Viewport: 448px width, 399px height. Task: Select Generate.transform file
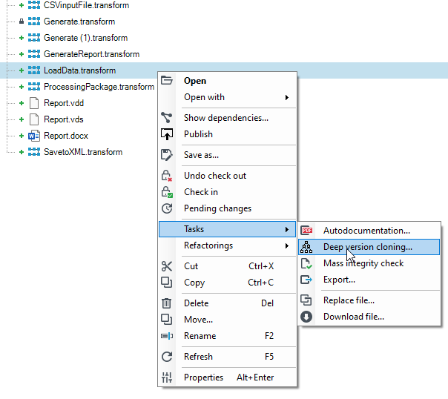coord(79,22)
